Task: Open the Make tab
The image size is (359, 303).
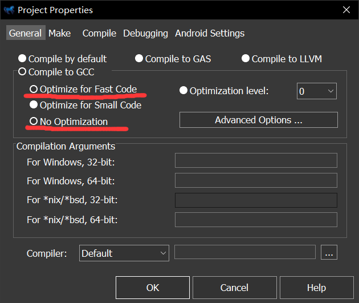Action: (59, 33)
